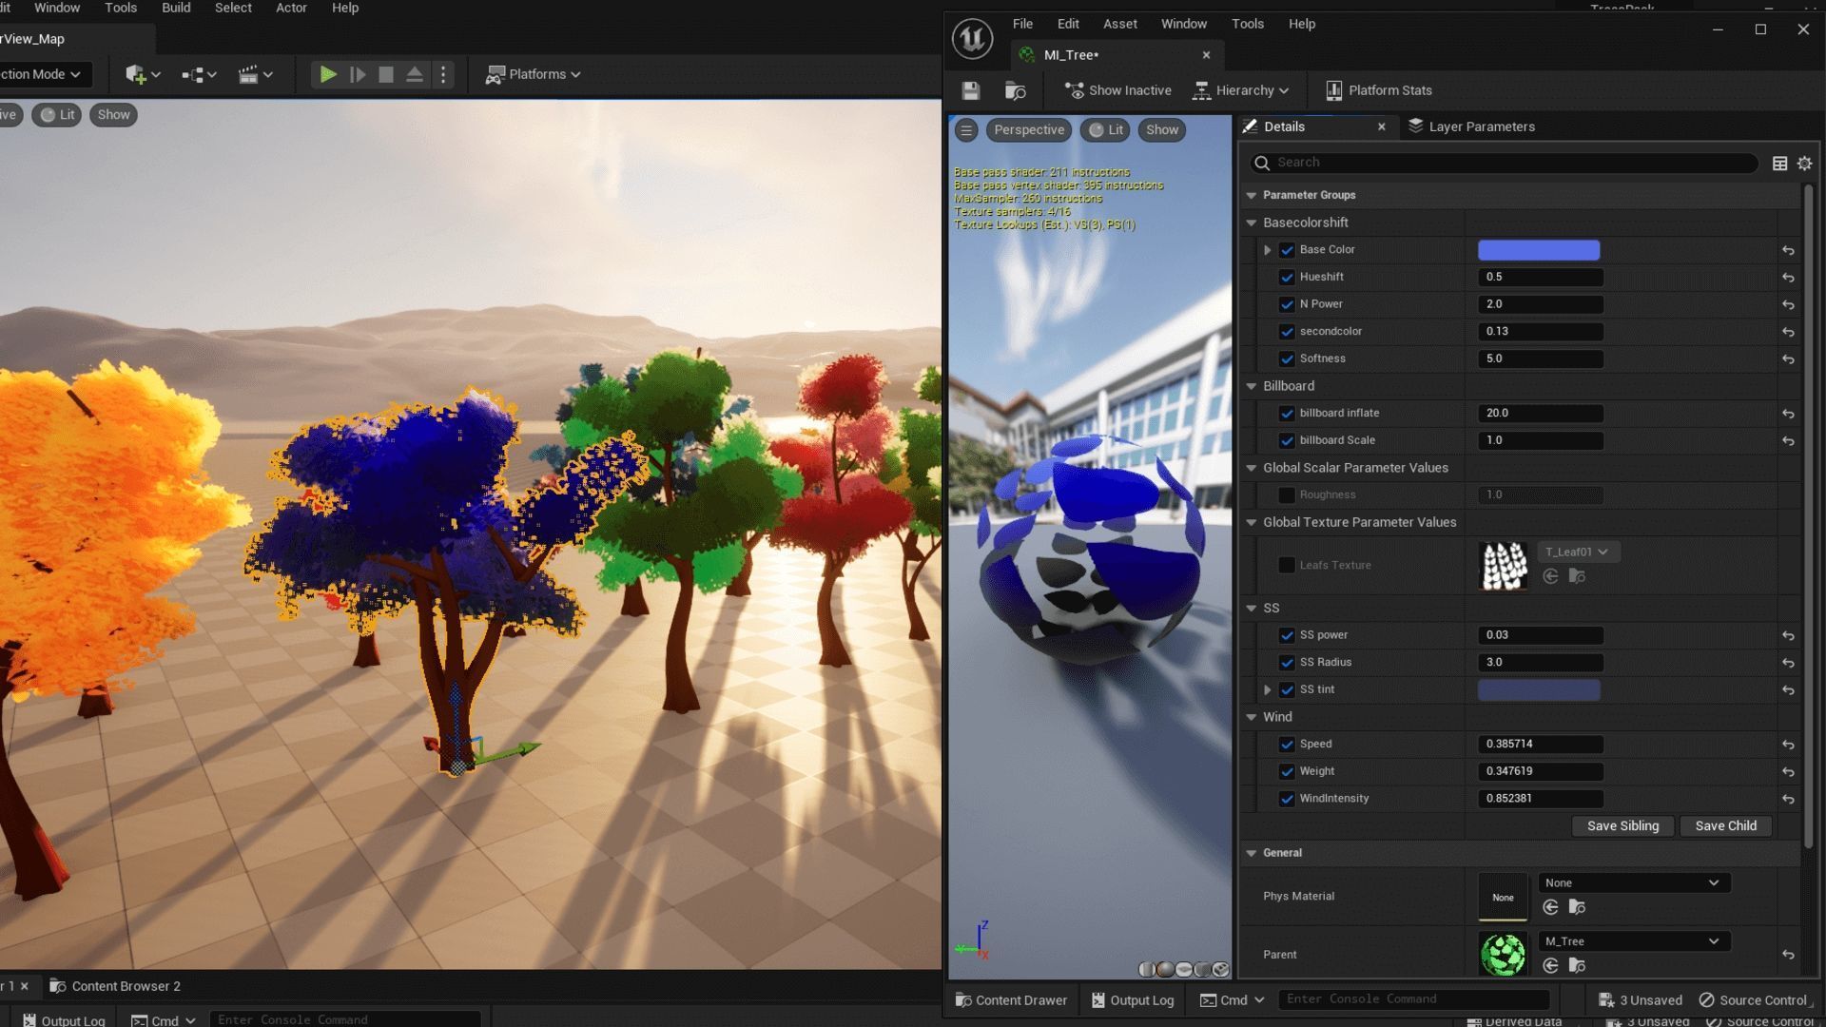
Task: Open Details panel settings gear
Action: pos(1804,164)
